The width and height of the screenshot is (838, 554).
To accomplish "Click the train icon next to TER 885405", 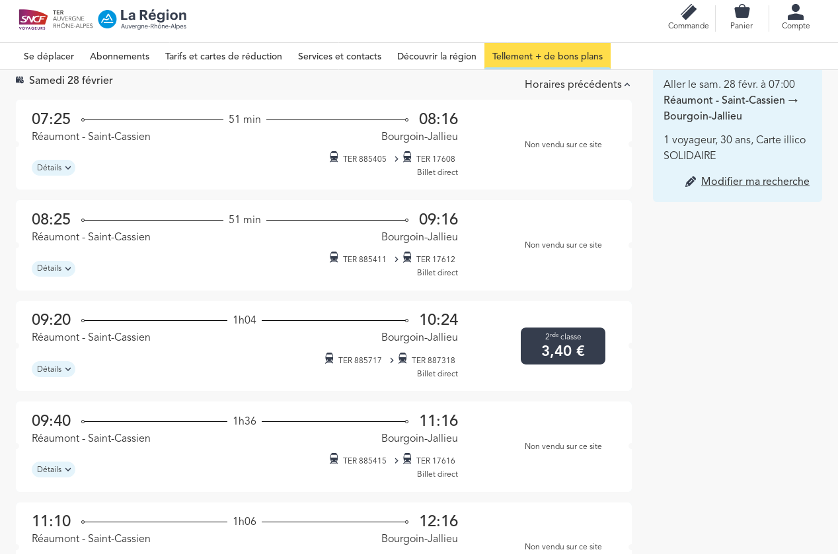I will tap(334, 157).
